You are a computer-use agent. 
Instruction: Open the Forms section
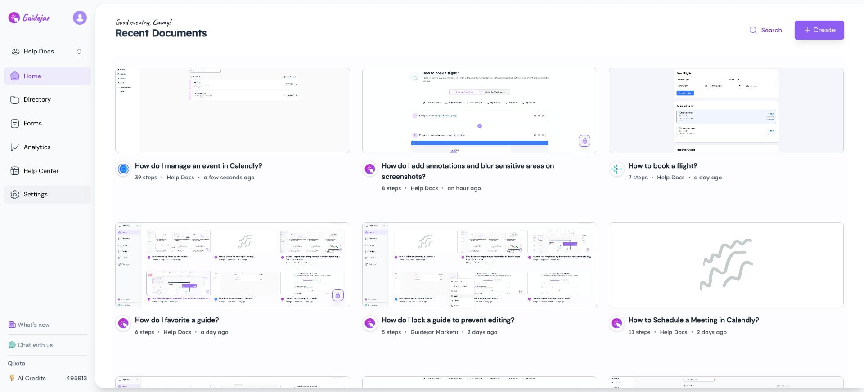click(x=47, y=124)
